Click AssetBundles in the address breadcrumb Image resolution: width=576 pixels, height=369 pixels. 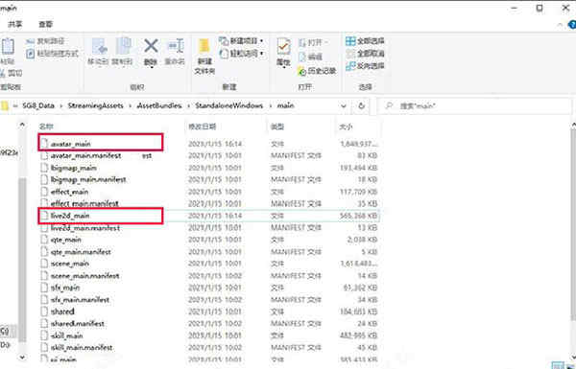159,105
